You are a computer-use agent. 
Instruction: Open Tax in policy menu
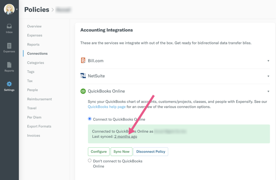pyautogui.click(x=30, y=81)
